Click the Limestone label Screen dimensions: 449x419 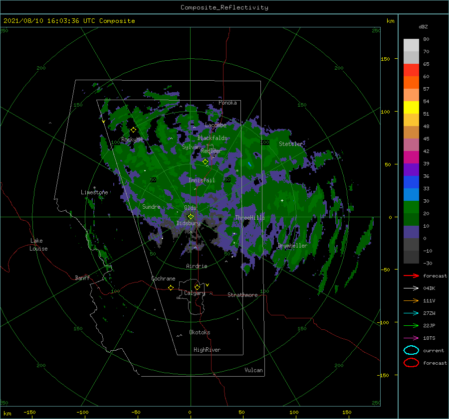coord(94,192)
